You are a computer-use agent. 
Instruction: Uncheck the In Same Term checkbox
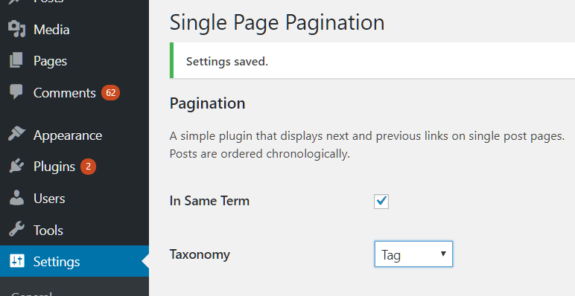tap(381, 201)
